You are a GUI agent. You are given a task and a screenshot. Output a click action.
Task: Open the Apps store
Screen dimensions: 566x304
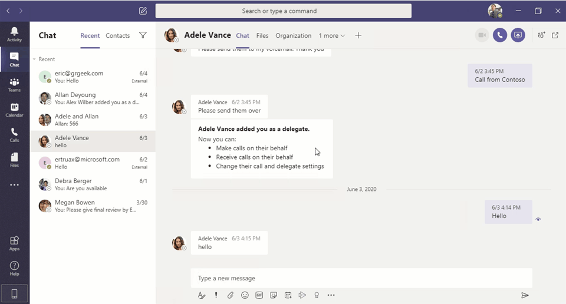point(14,243)
